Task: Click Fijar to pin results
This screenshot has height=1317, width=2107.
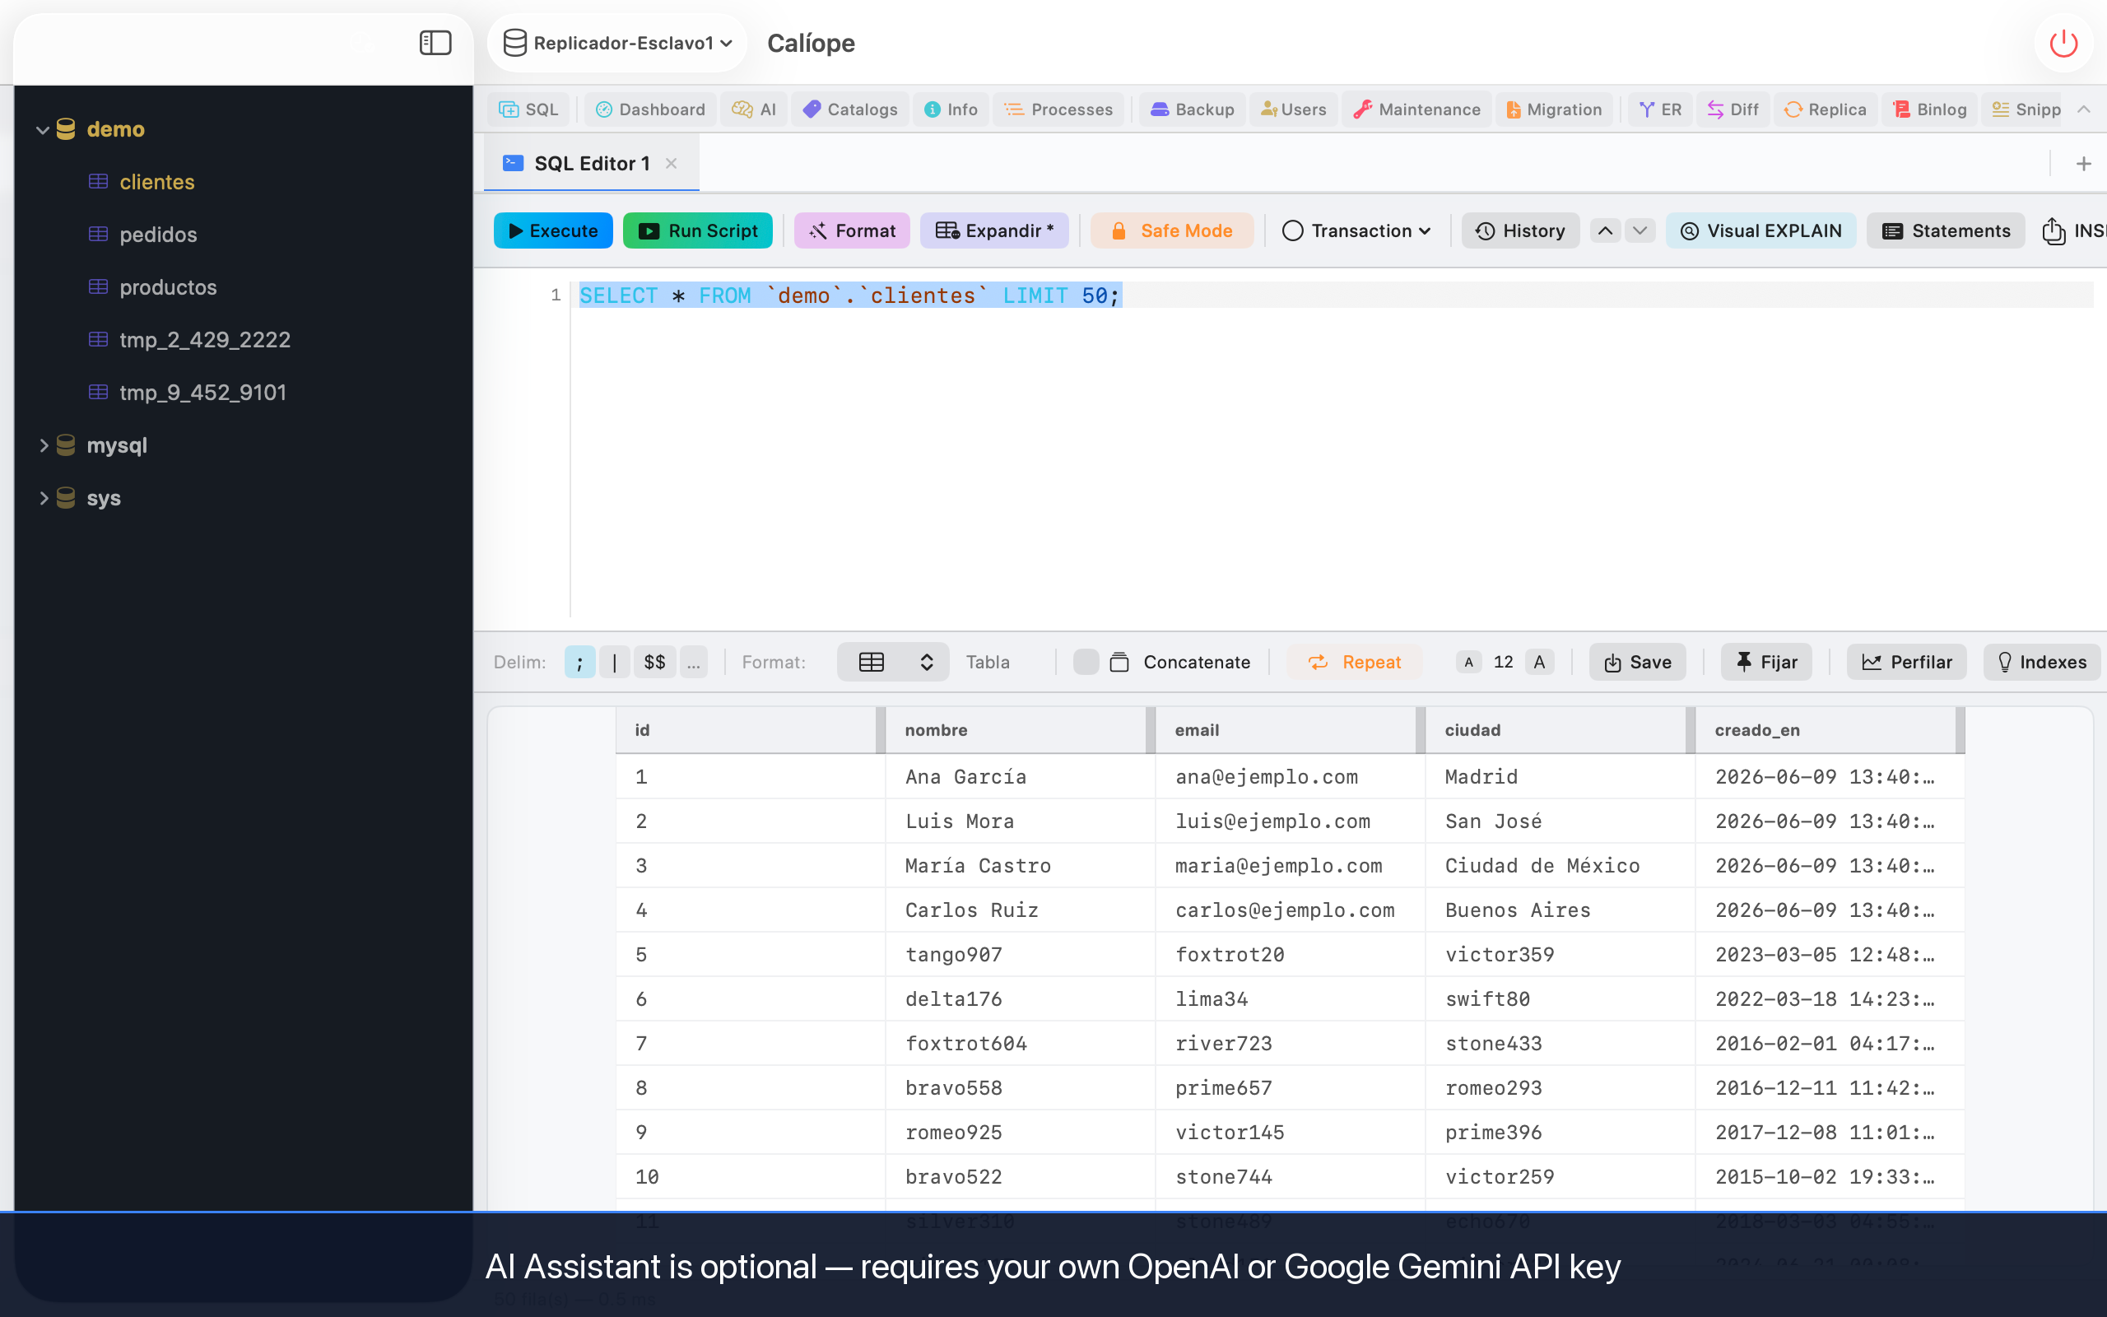Action: click(1766, 662)
